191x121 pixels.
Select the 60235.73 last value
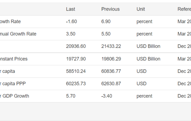coord(76,84)
